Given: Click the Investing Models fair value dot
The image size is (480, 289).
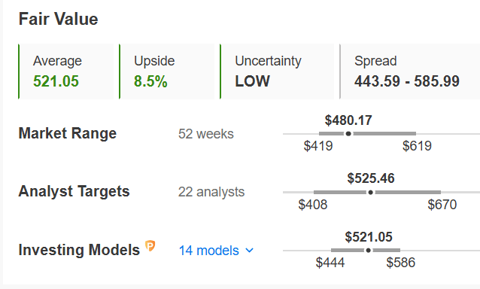Looking at the screenshot, I should coord(369,250).
